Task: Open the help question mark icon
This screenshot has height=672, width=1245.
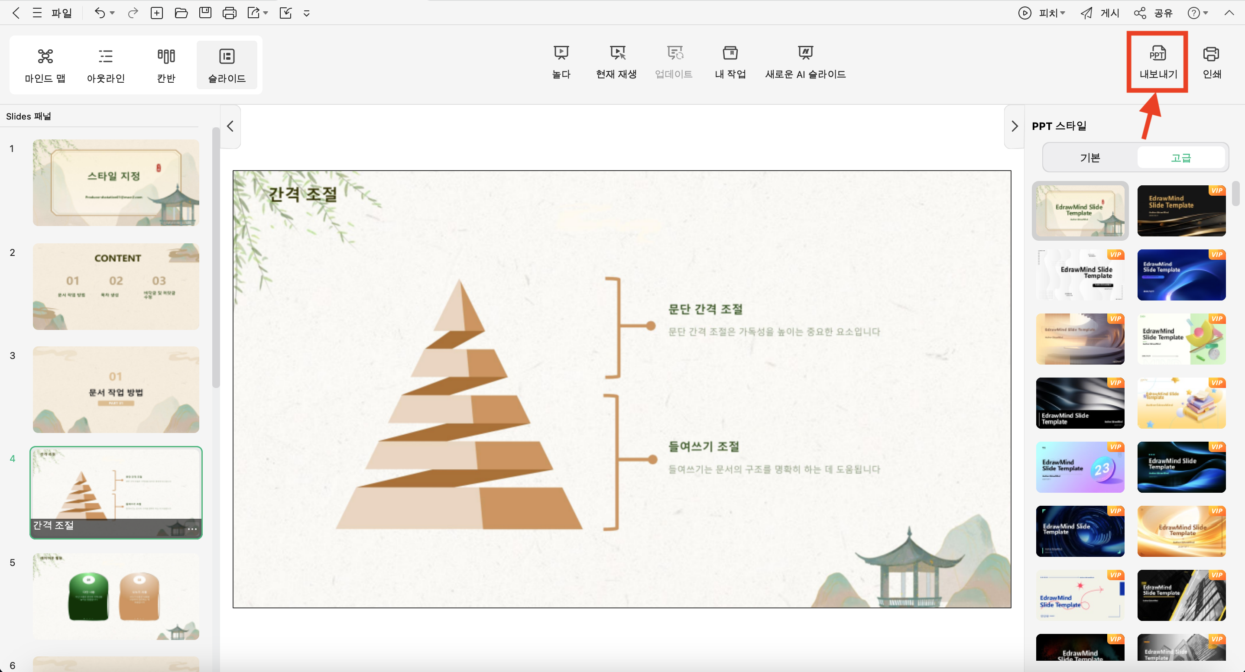Action: pyautogui.click(x=1194, y=13)
